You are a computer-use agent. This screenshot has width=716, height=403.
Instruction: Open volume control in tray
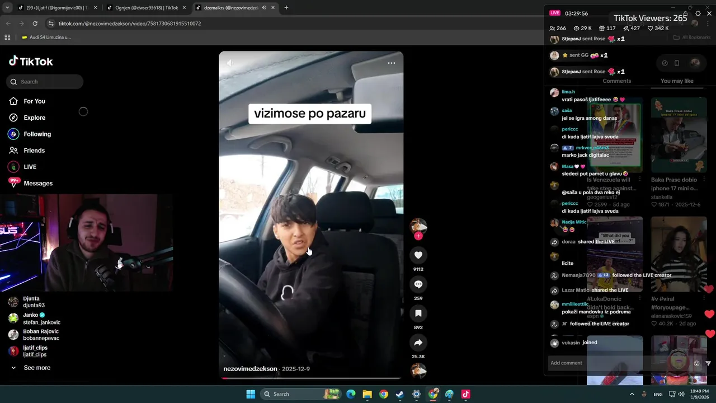click(x=681, y=394)
